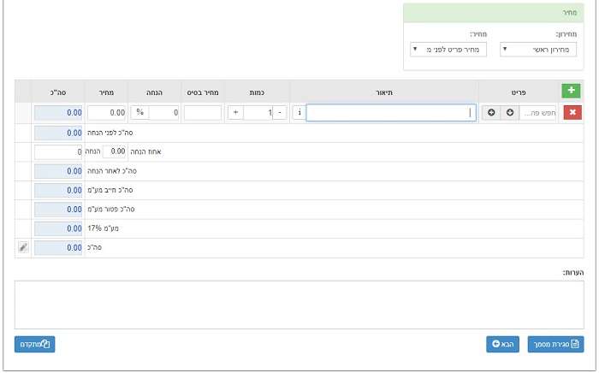Click the מחיר בסיס column header
The image size is (599, 373).
pyautogui.click(x=203, y=92)
